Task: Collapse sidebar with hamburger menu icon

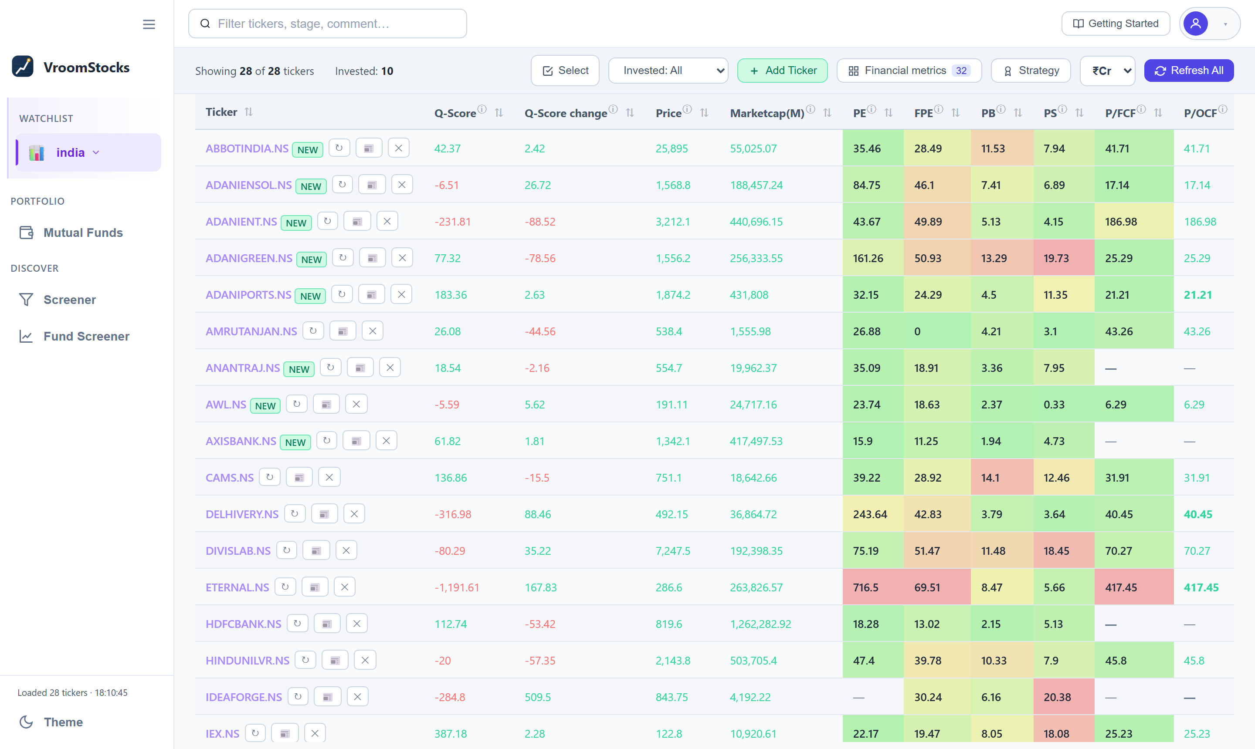Action: [x=149, y=24]
